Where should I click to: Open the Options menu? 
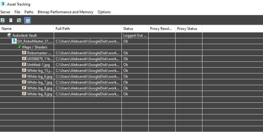point(104,12)
